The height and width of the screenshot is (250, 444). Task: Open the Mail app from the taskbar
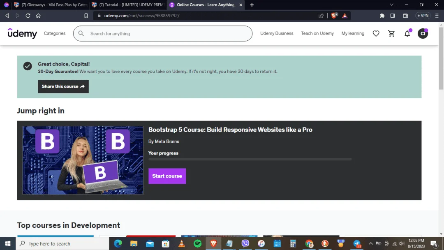150,243
